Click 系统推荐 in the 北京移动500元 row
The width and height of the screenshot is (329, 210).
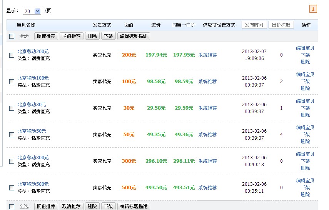(207, 188)
